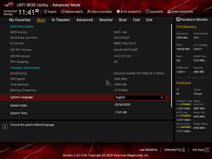Image resolution: width=212 pixels, height=159 pixels.
Task: Click Memory Frequency value 2133 MHz
Action: point(121,90)
